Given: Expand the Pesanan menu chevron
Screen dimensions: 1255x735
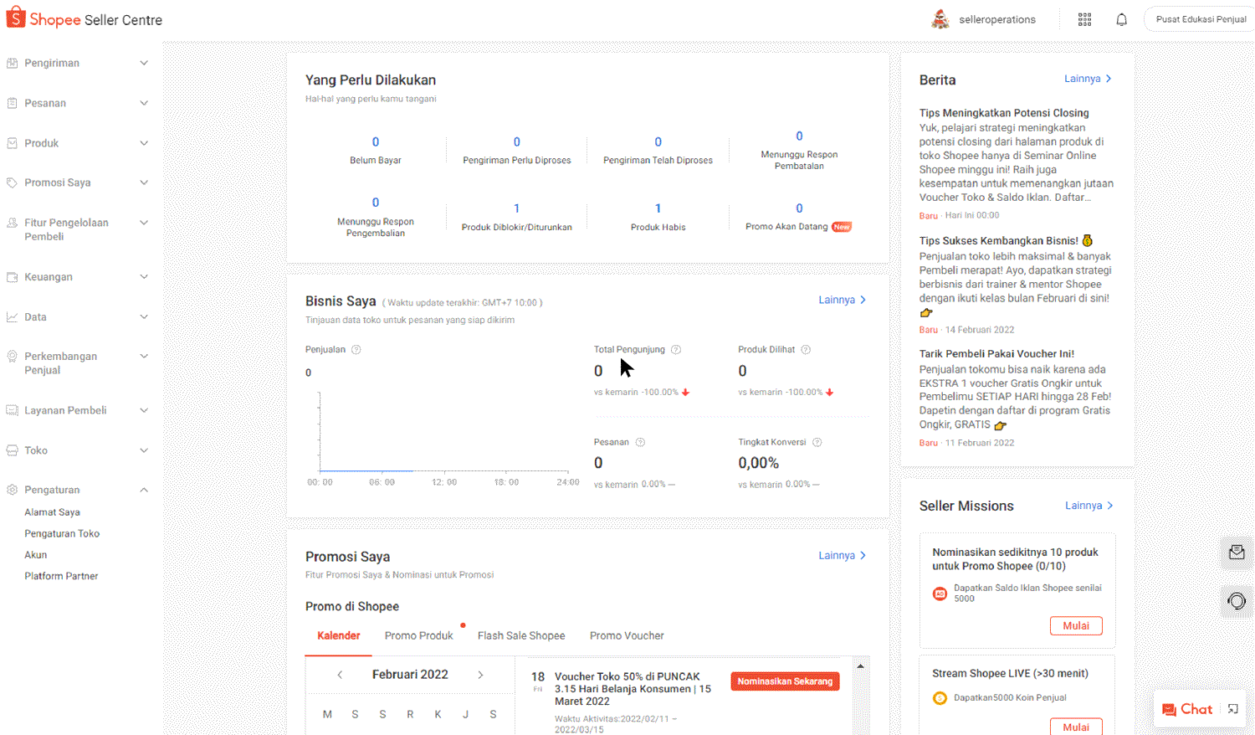Looking at the screenshot, I should coord(144,103).
